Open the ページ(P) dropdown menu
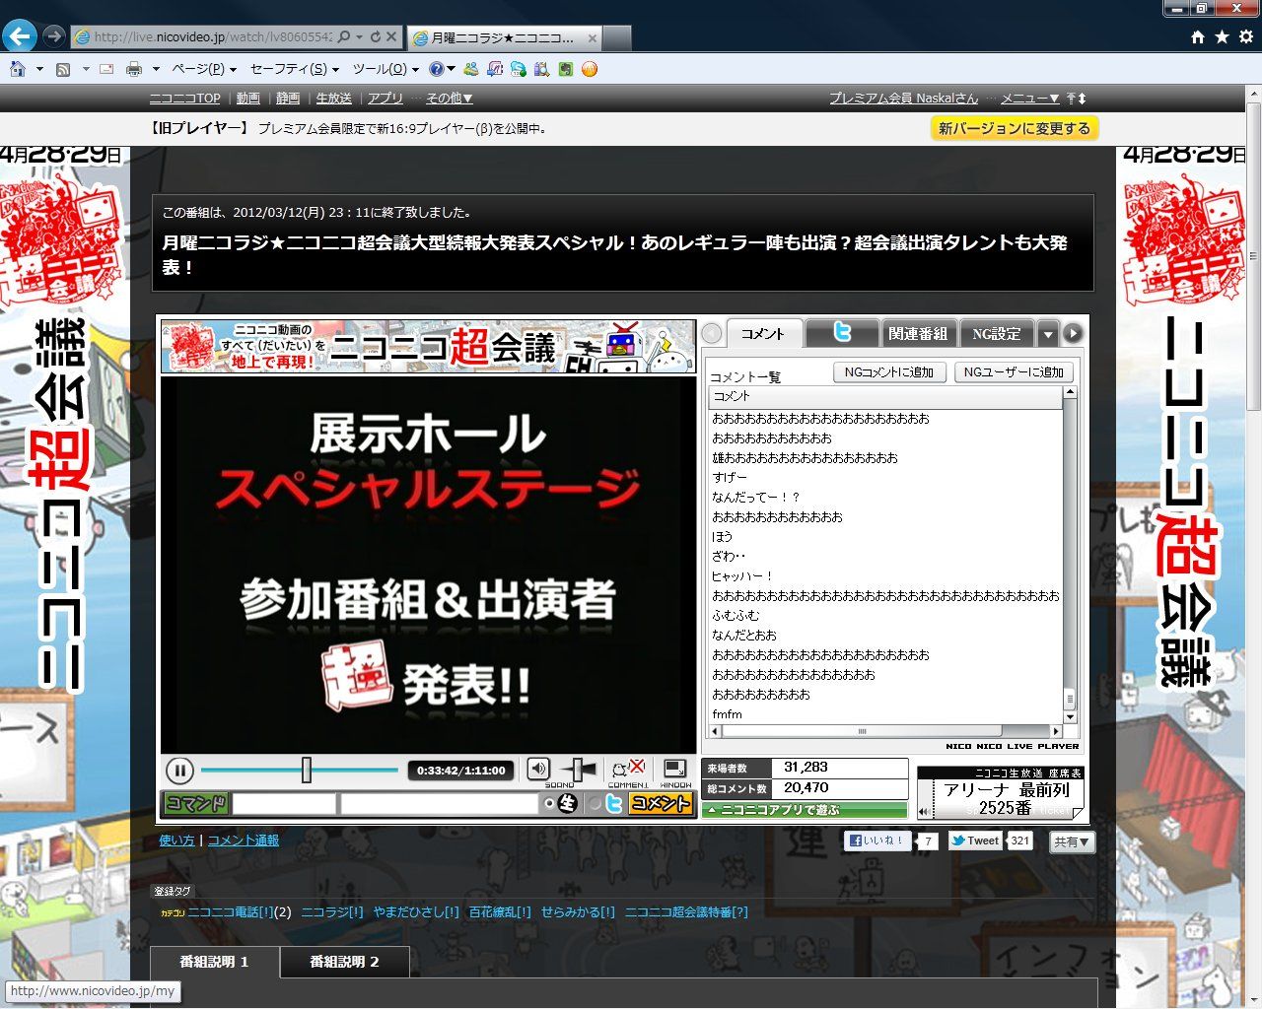This screenshot has height=1009, width=1262. coord(204,69)
